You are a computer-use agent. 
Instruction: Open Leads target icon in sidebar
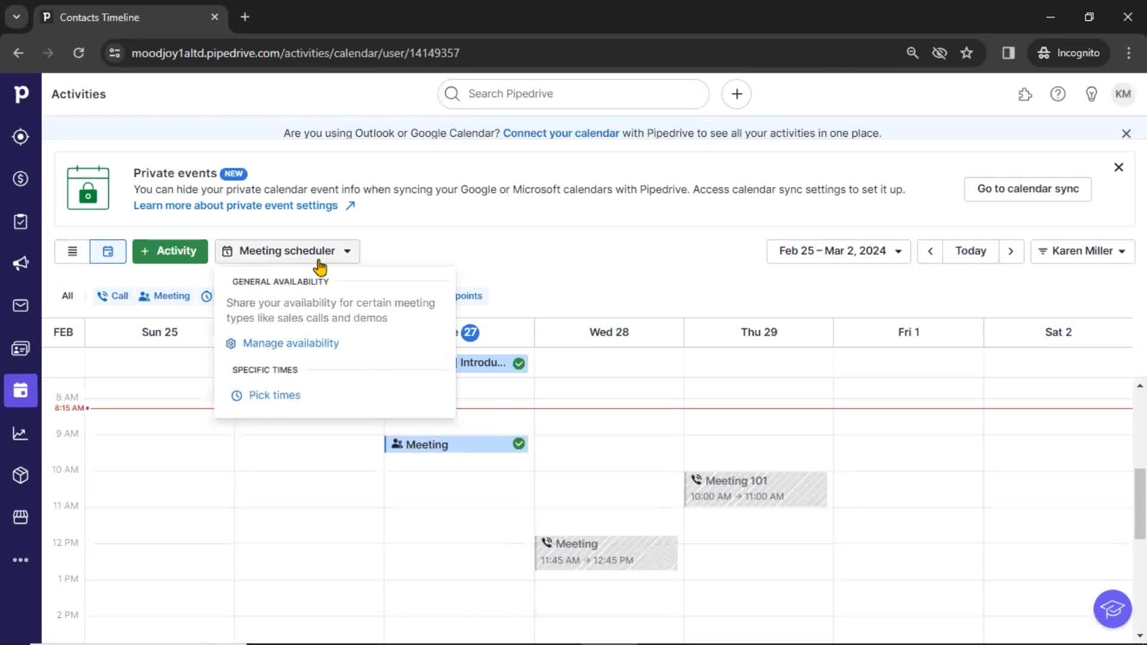(21, 137)
